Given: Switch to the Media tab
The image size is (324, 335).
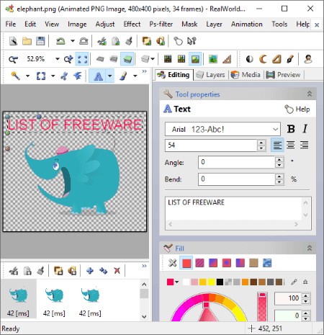Looking at the screenshot, I should [246, 75].
